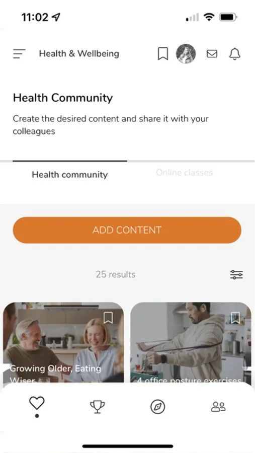
Task: Select the Health community tab
Action: (x=69, y=175)
